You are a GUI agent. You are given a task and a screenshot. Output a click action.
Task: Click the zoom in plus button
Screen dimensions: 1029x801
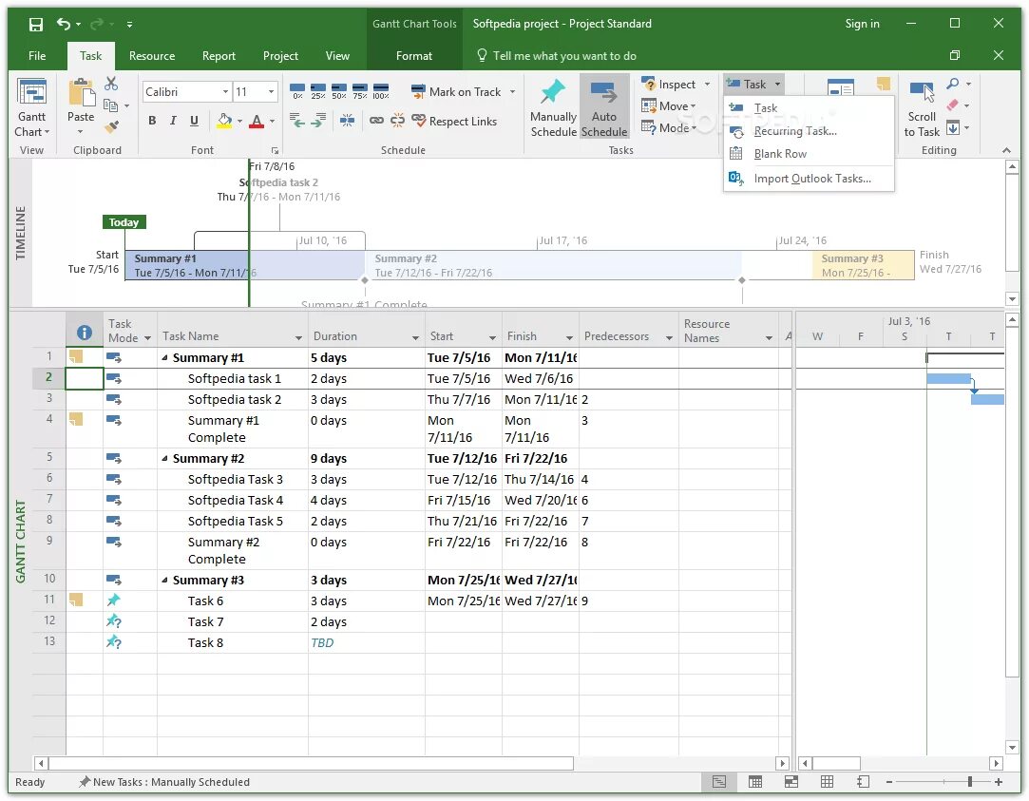(999, 781)
